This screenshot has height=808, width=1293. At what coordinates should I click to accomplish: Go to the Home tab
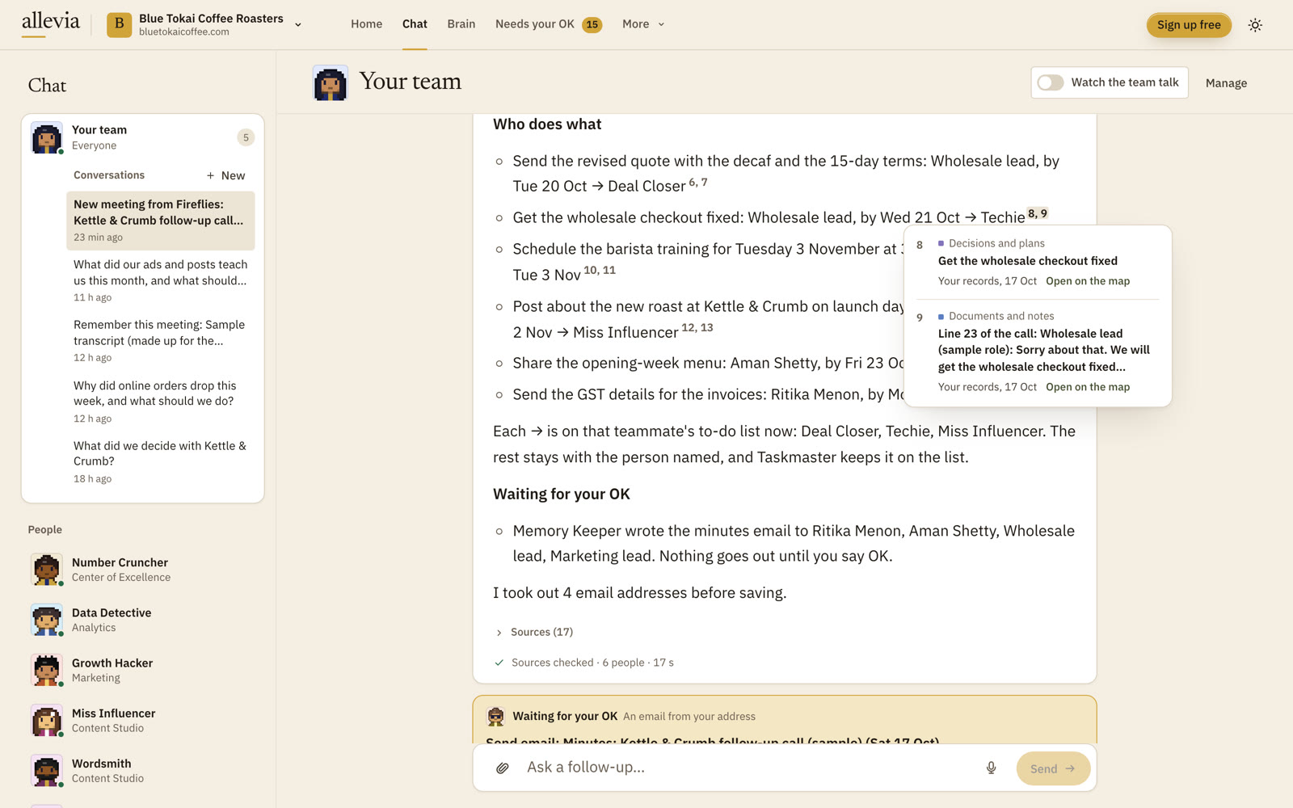(366, 24)
